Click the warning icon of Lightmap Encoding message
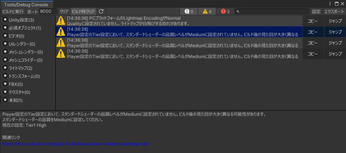This screenshot has height=153, width=346. tap(61, 21)
